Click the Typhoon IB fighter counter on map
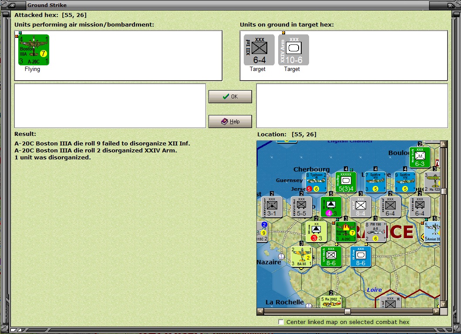The width and height of the screenshot is (461, 334). coord(316,182)
